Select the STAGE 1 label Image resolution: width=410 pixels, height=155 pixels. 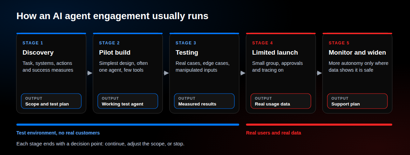point(33,43)
